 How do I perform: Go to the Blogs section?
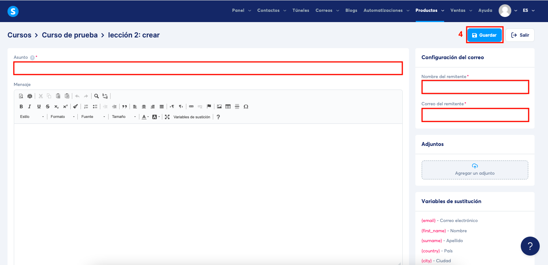click(351, 10)
